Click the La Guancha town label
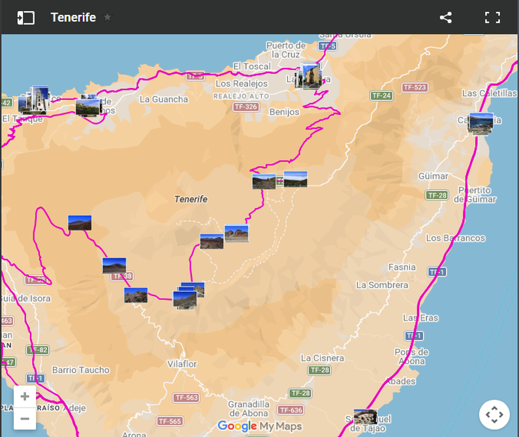 point(163,99)
